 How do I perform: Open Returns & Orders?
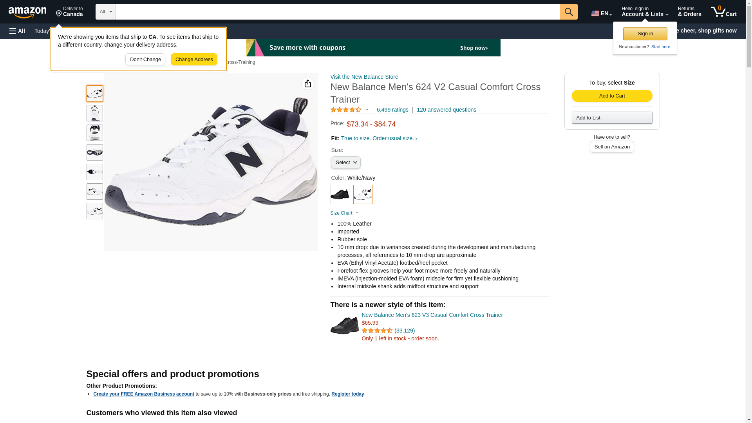689,12
